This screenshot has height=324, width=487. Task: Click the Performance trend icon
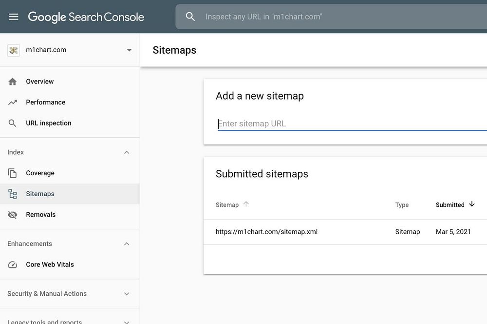pos(13,102)
